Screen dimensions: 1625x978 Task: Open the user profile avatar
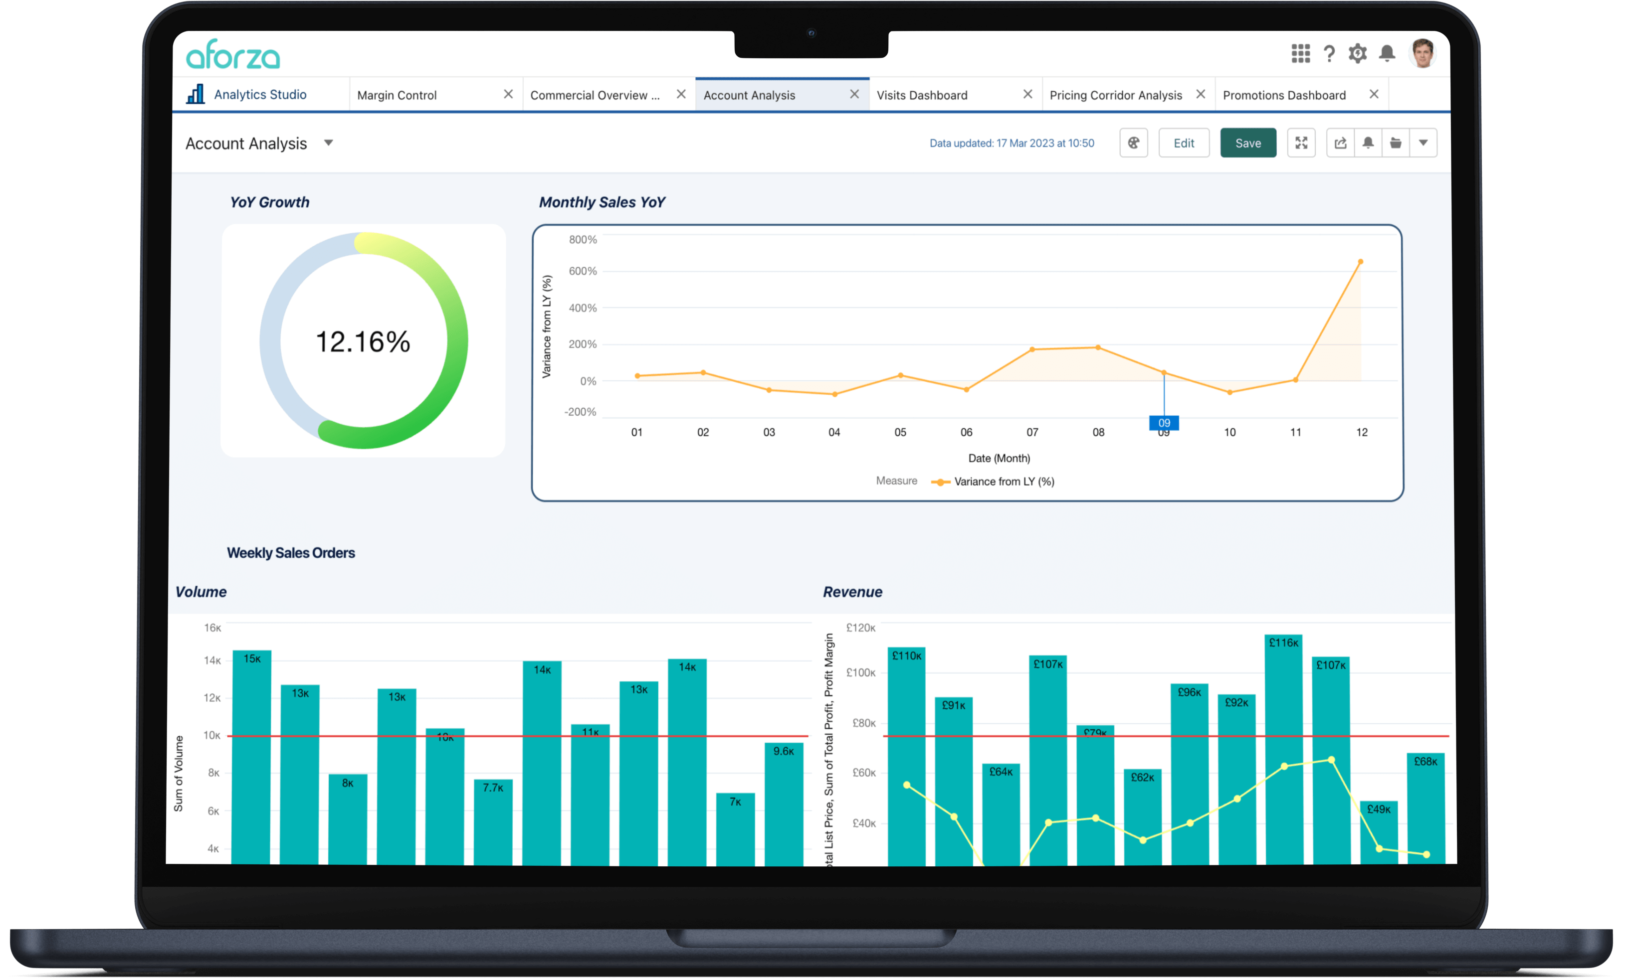tap(1422, 53)
